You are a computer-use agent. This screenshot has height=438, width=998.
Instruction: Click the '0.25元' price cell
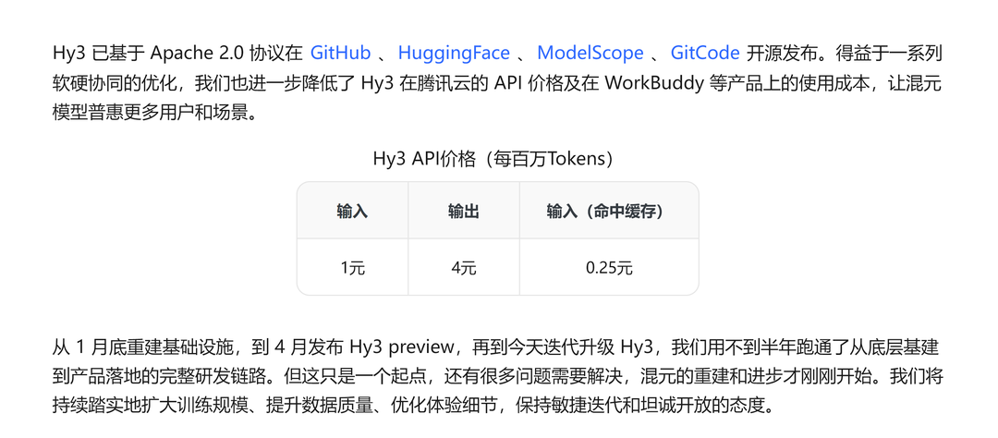609,268
